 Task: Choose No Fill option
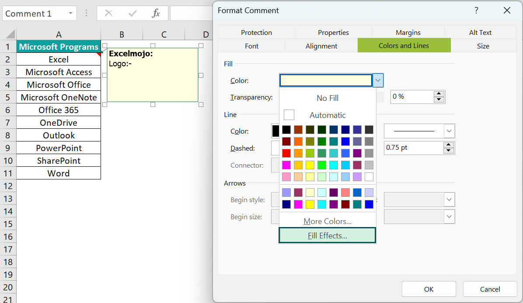[x=328, y=98]
